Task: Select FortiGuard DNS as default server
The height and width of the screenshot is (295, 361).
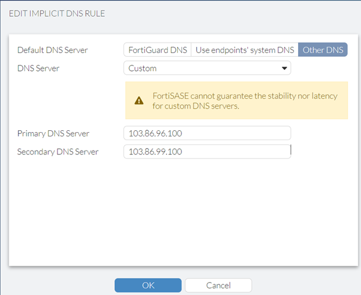Action: click(157, 50)
